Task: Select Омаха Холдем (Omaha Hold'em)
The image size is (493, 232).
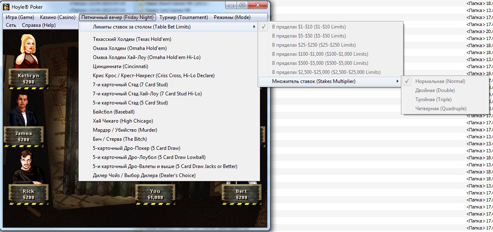Action: pyautogui.click(x=169, y=48)
